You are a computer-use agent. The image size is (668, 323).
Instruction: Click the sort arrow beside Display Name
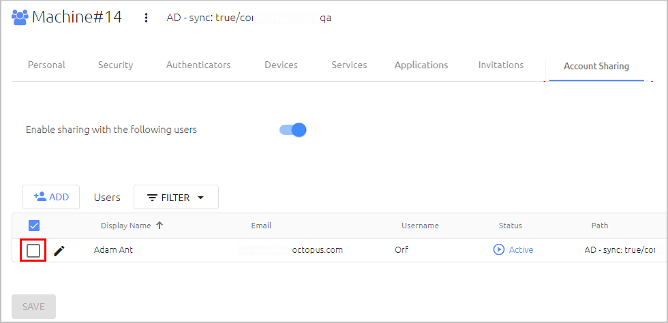pyautogui.click(x=160, y=226)
